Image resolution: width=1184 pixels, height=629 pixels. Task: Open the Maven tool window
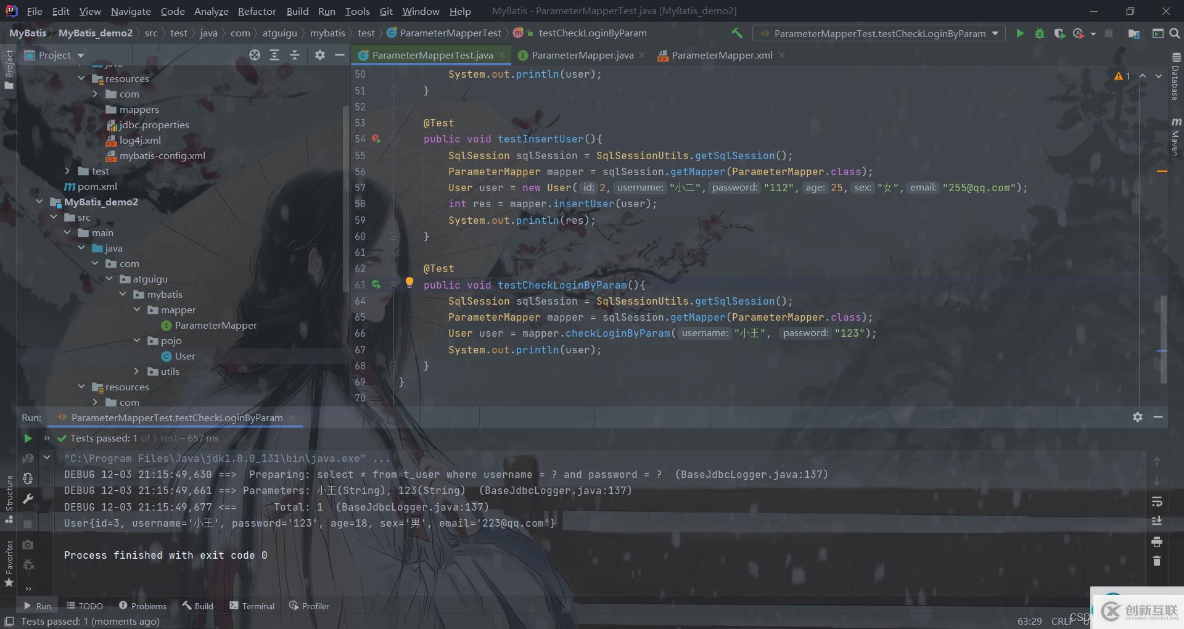(x=1175, y=137)
